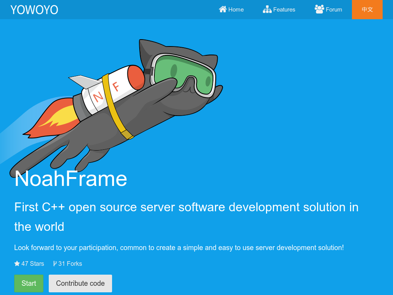Click the star icon beside 47 Stars
Screen dimensions: 393x295
pos(17,264)
